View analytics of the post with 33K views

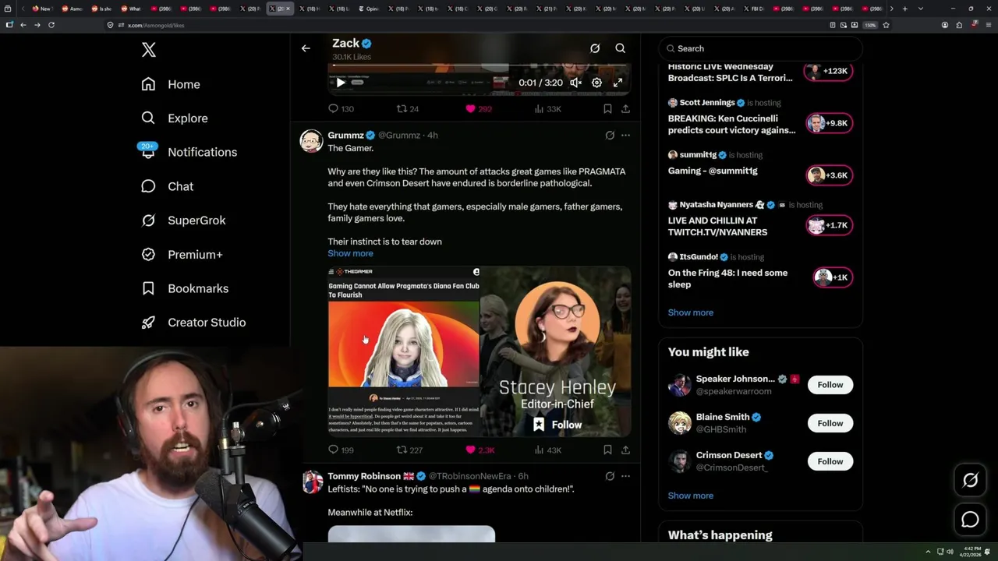coord(547,109)
